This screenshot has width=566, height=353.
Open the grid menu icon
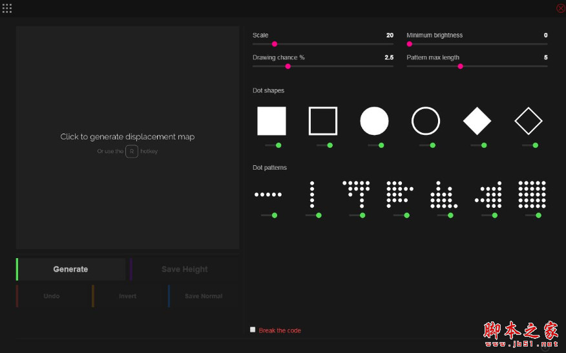coord(7,8)
